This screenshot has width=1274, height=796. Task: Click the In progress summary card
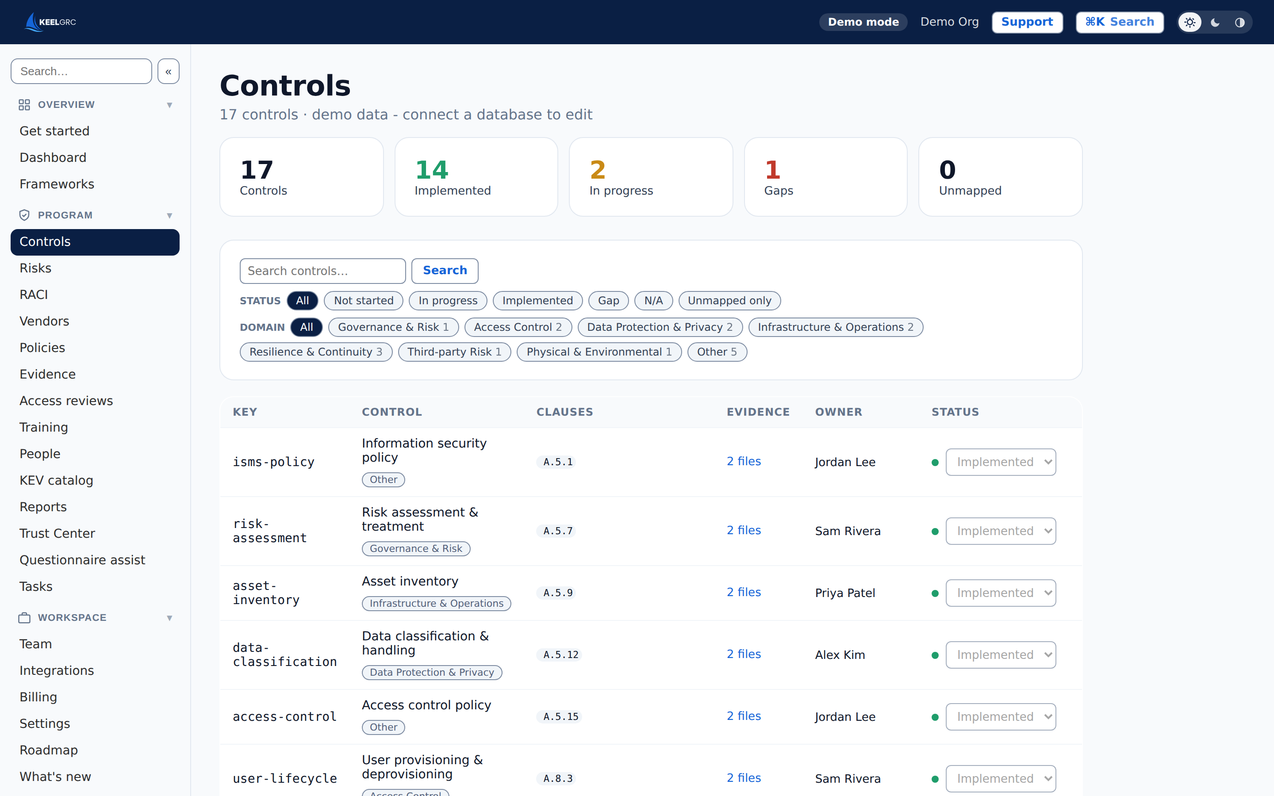tap(651, 177)
